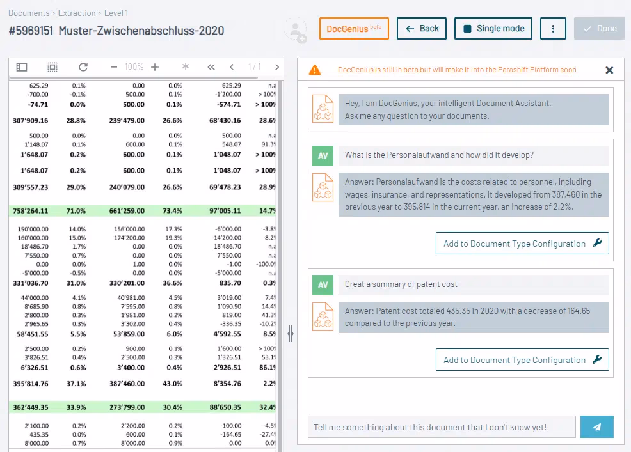The image size is (631, 452).
Task: Rotate the document with the refresh arrow icon
Action: pos(83,66)
